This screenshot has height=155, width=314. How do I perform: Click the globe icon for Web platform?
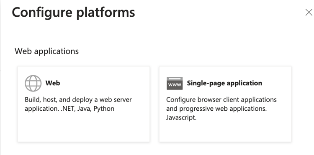(33, 83)
